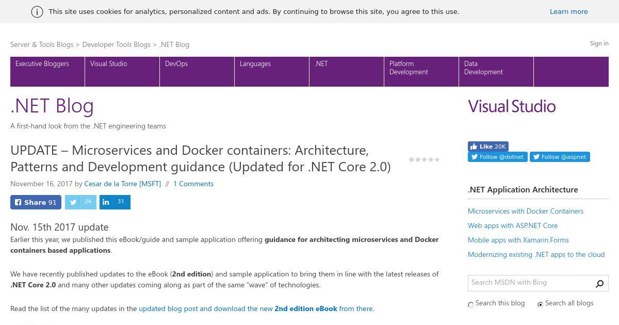Click the Nov. 15th 2017 update heading
619x325 pixels.
click(59, 227)
